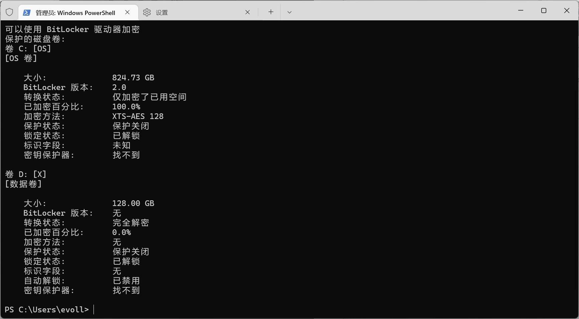
Task: Switch to the 设置 tab
Action: (198, 12)
